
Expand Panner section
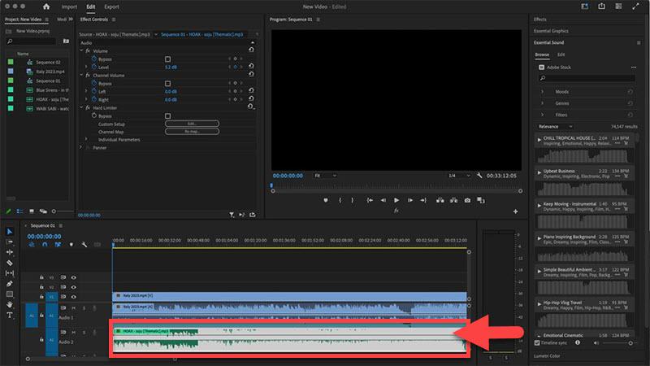pos(81,147)
